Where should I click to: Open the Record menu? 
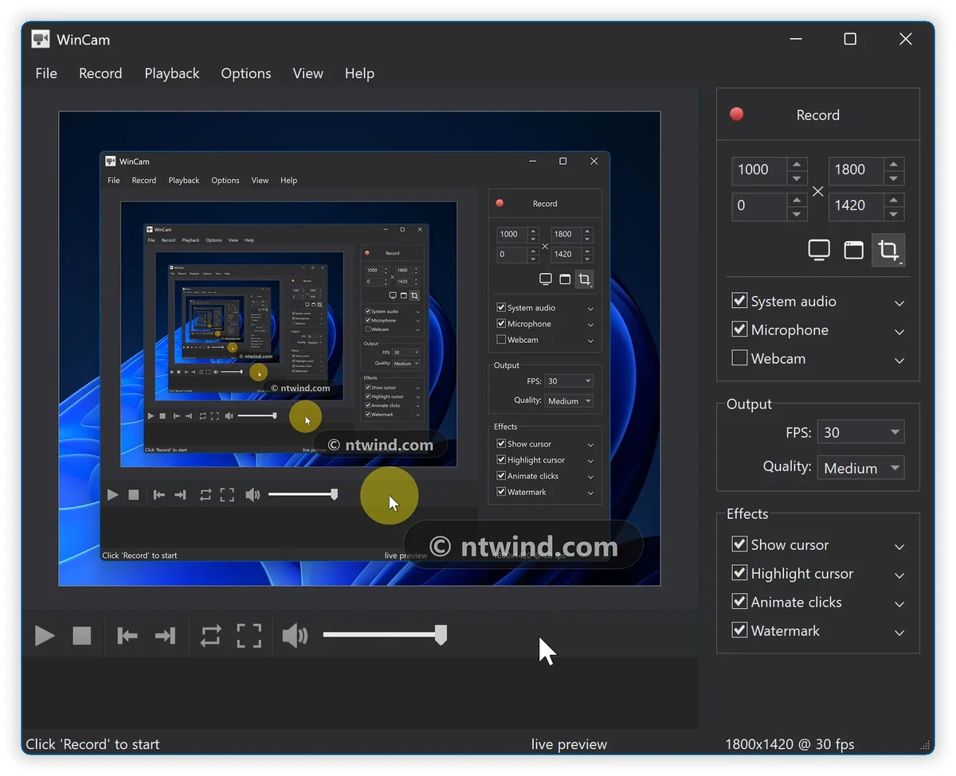pyautogui.click(x=100, y=73)
